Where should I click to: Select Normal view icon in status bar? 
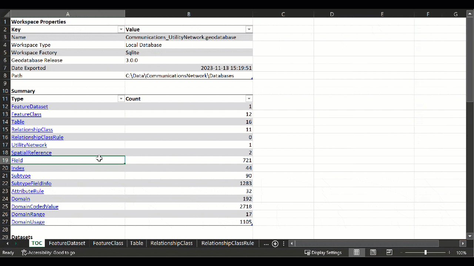click(x=357, y=252)
